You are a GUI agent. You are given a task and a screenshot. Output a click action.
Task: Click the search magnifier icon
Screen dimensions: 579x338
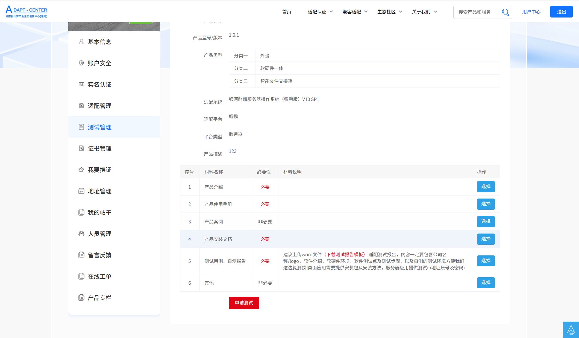(x=505, y=12)
